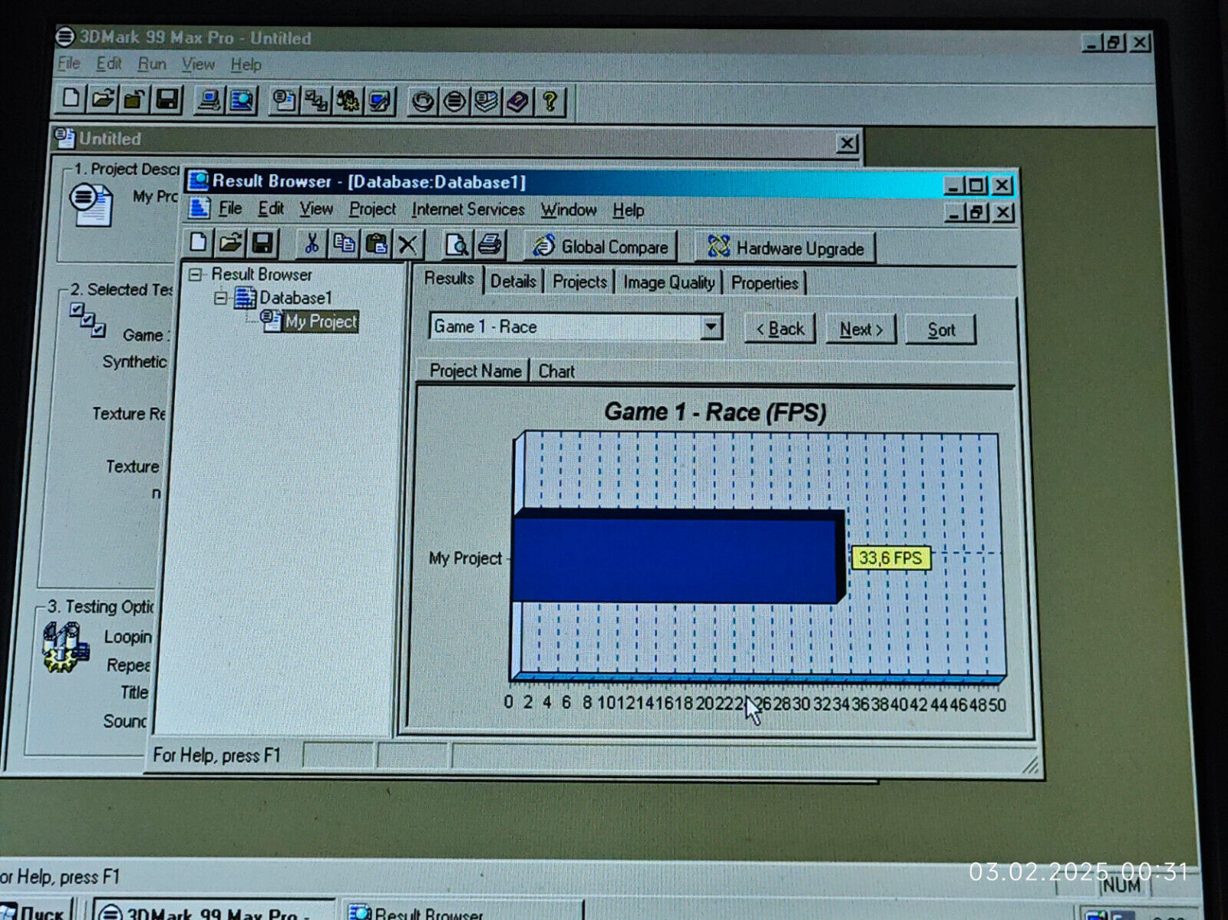Click Open folder icon in 3DMark main toolbar
This screenshot has height=920, width=1228.
click(104, 99)
